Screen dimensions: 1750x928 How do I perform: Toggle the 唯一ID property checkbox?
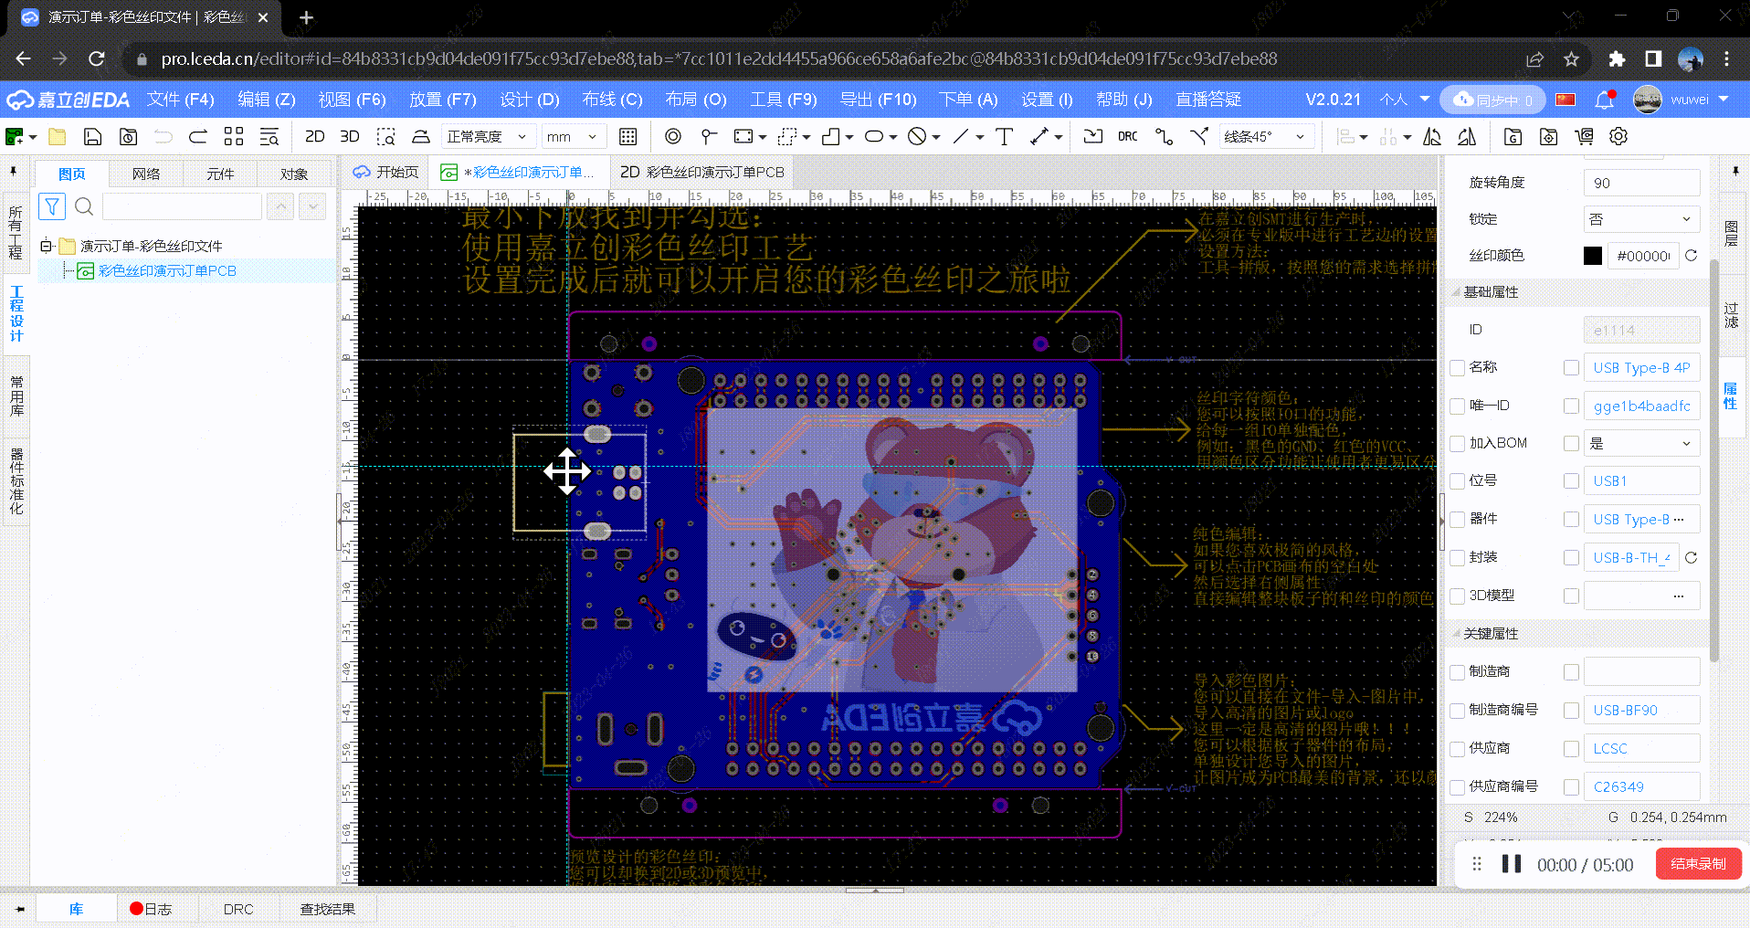pyautogui.click(x=1458, y=406)
